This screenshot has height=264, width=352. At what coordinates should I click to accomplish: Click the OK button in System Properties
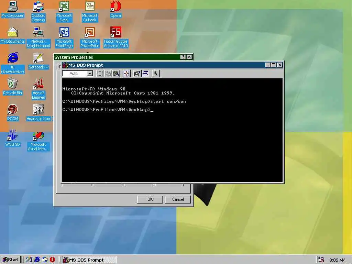point(150,199)
